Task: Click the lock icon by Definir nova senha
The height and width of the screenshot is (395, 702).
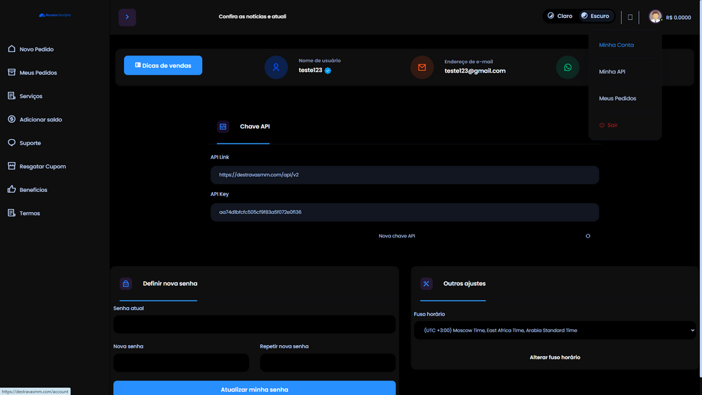Action: tap(125, 283)
